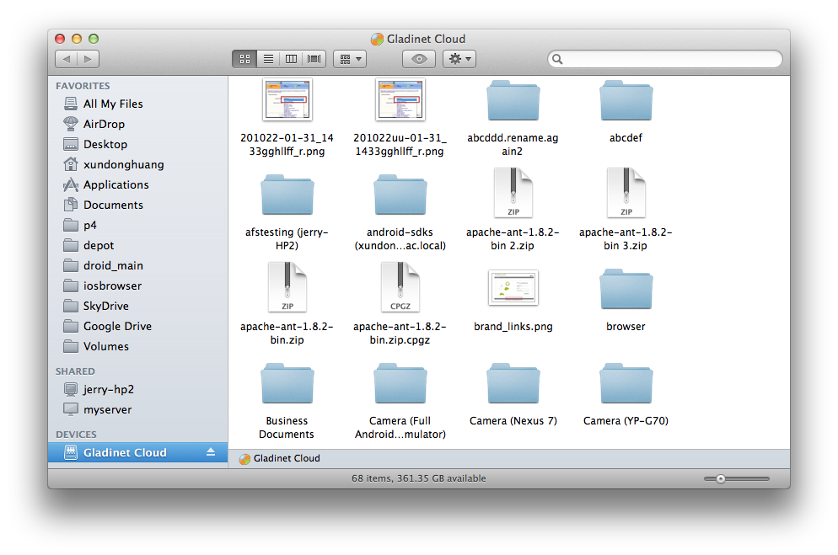This screenshot has height=555, width=838.
Task: Open the Business Documents folder
Action: [287, 387]
